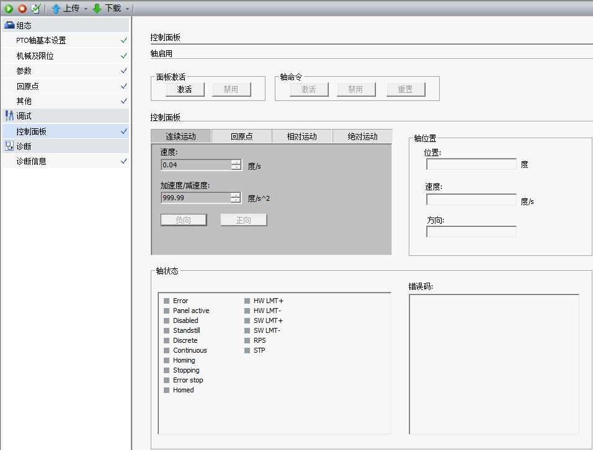
Task: Click the green download arrow icon
Action: 97,9
